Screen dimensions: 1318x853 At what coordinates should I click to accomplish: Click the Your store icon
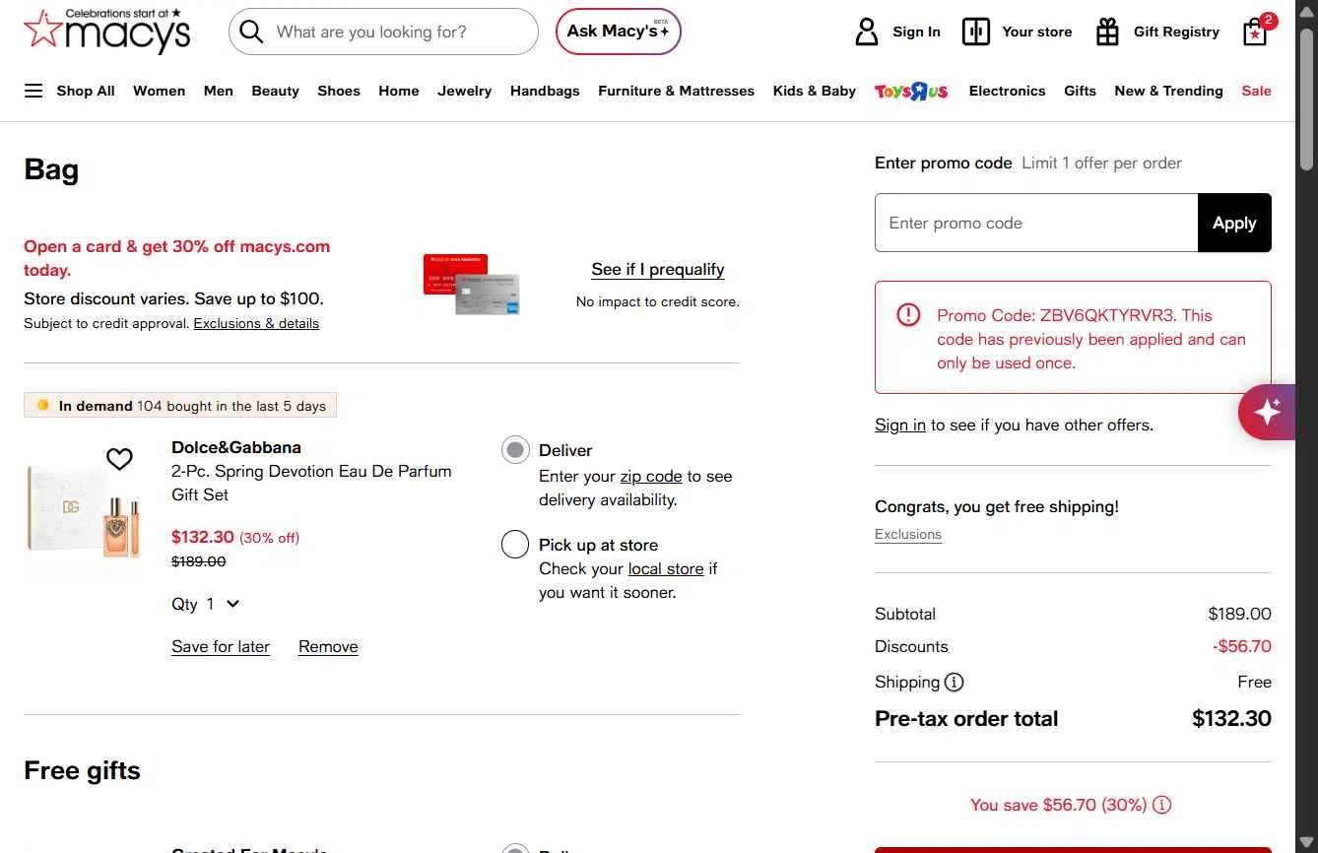976,32
